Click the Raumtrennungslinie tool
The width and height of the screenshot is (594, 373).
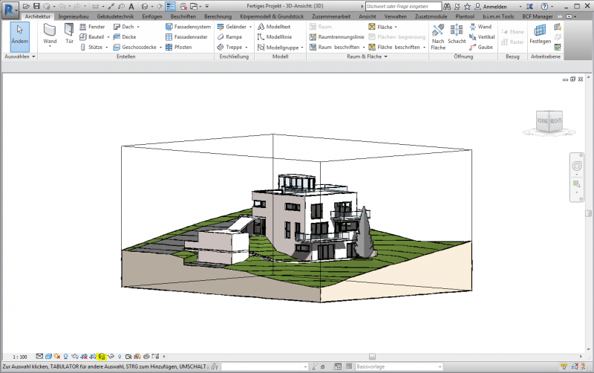(335, 36)
